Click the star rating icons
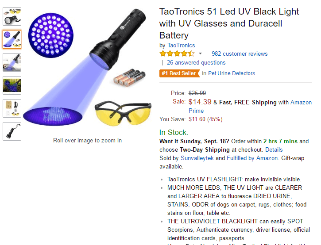 177,54
